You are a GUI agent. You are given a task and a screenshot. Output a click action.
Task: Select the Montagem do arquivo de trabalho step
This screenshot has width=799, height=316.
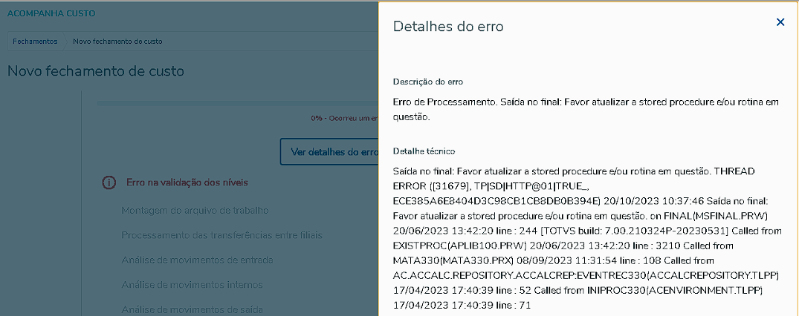(x=195, y=210)
